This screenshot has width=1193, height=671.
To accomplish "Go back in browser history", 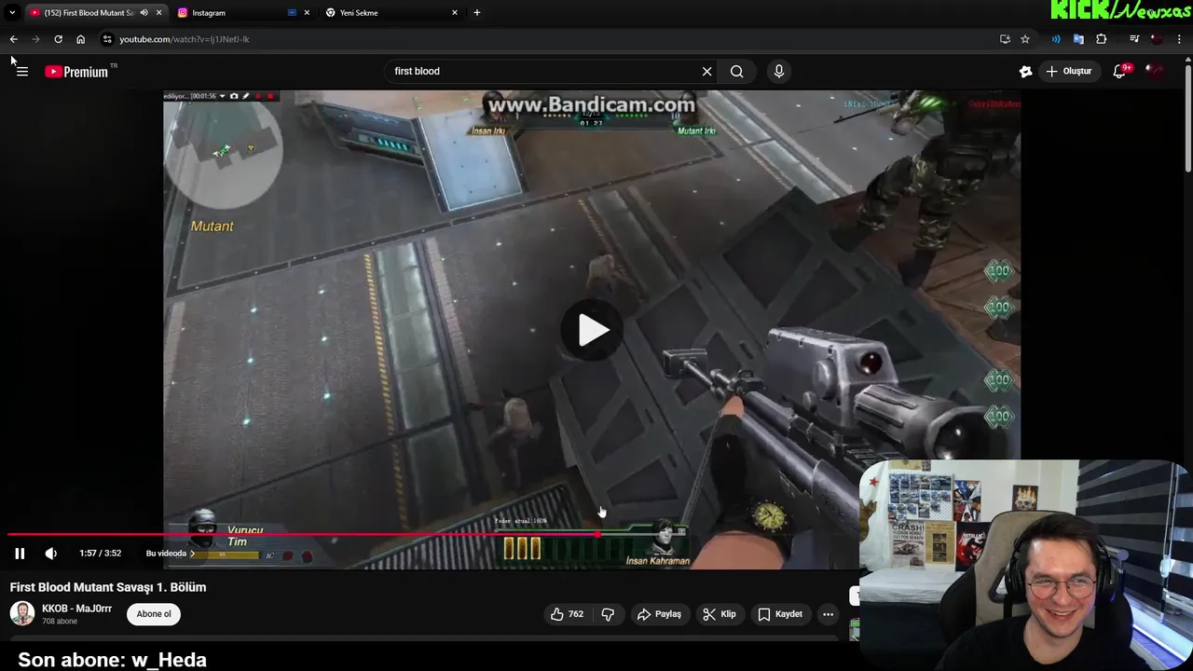I will [x=13, y=39].
